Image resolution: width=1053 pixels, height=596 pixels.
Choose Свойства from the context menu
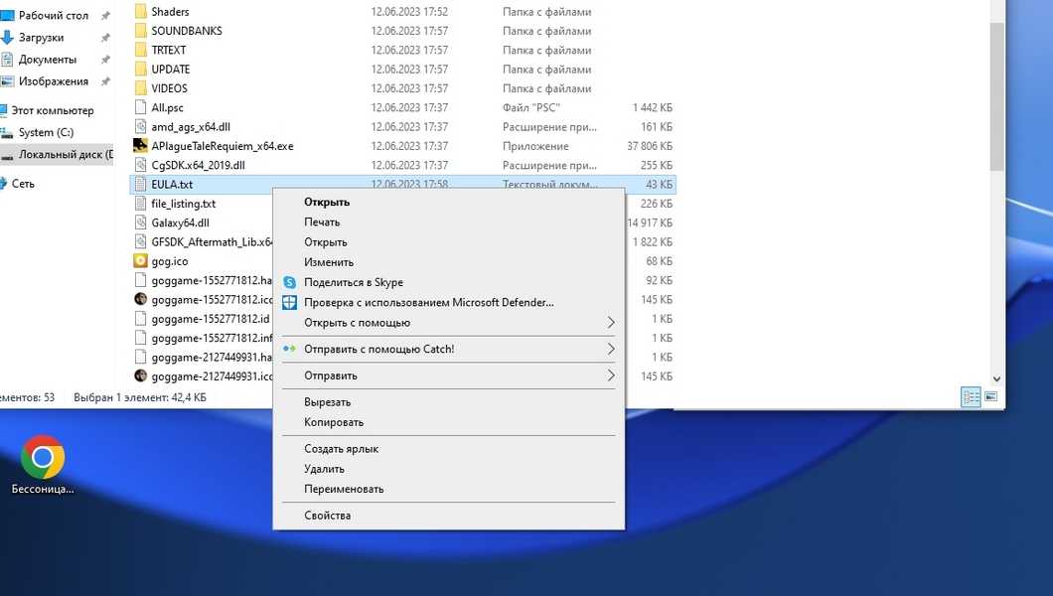coord(327,516)
